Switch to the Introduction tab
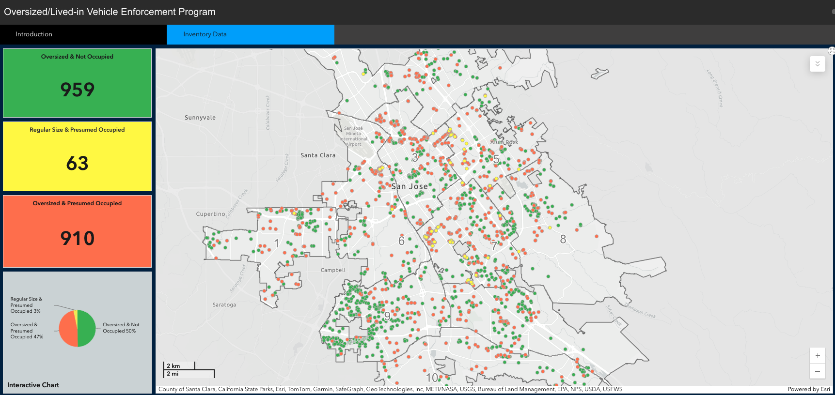This screenshot has width=835, height=395. point(83,34)
